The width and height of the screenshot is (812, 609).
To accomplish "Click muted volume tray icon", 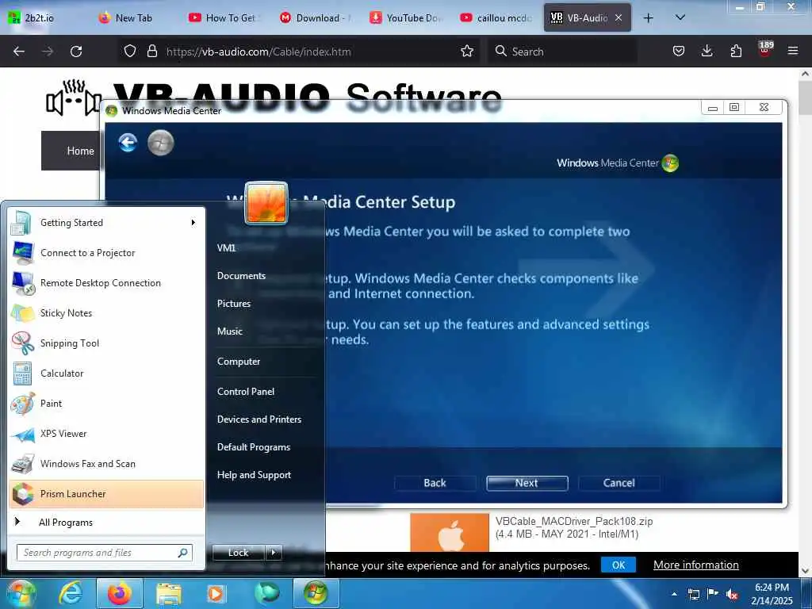I will 732,595.
